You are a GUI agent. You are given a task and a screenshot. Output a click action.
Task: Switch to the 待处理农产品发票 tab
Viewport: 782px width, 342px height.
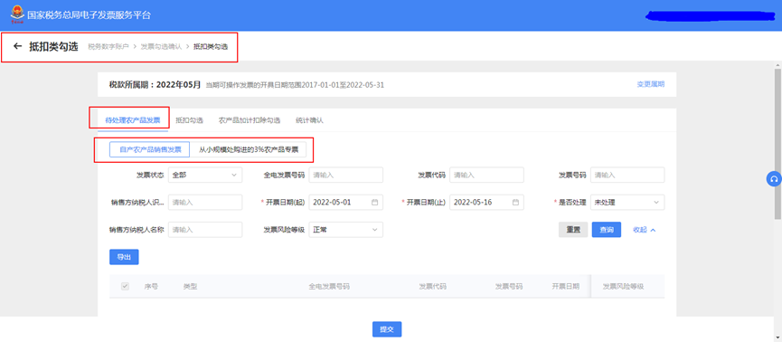(133, 120)
